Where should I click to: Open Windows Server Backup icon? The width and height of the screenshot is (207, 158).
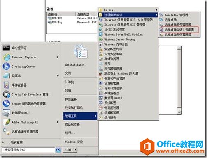[101, 39]
